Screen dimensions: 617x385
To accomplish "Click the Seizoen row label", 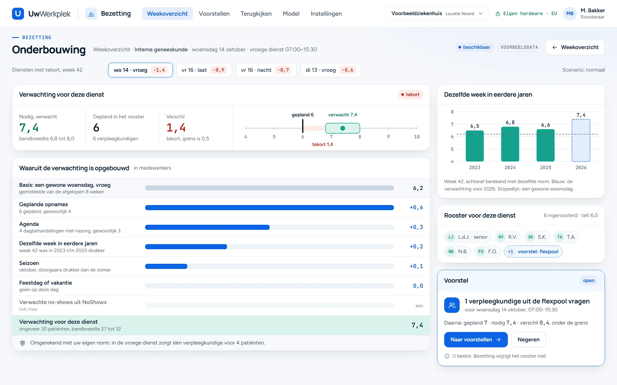I will [29, 263].
